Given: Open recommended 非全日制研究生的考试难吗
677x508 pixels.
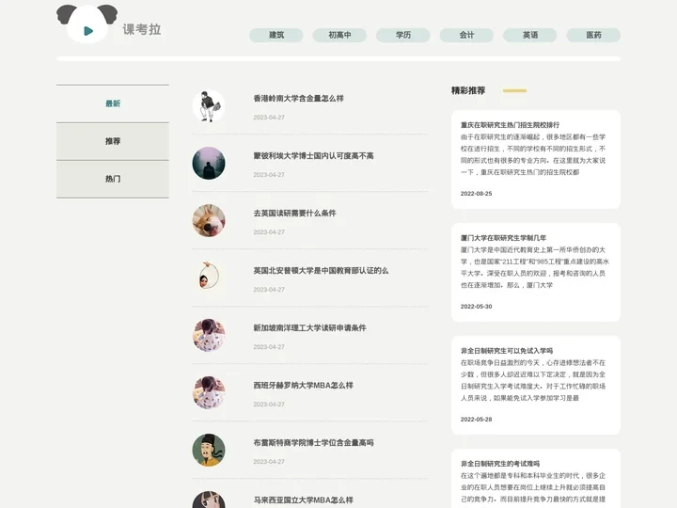Looking at the screenshot, I should coord(500,464).
